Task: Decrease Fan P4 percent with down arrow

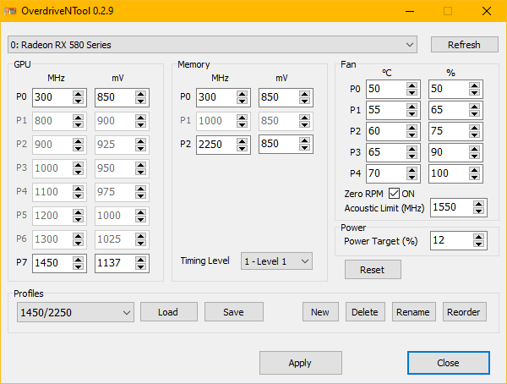Action: tap(474, 177)
